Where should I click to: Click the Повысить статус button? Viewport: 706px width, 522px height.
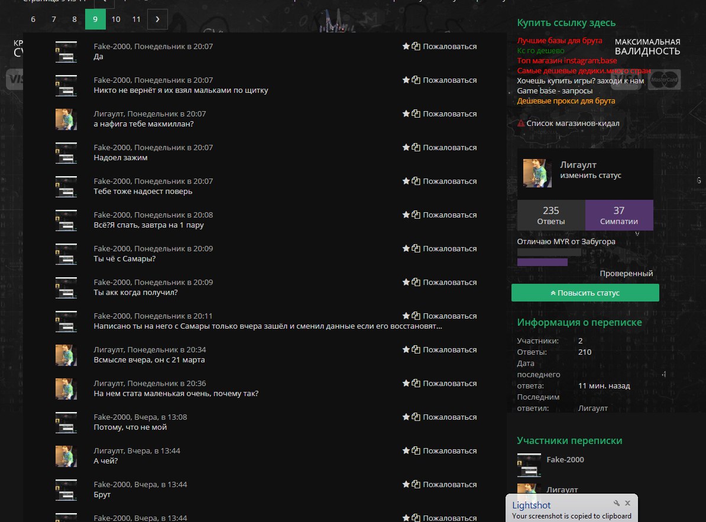coord(585,293)
